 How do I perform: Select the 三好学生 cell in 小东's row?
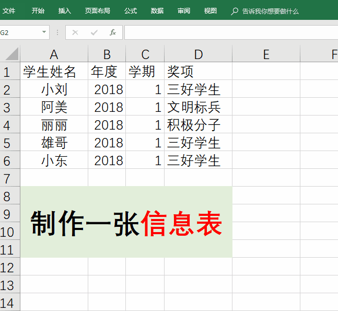pyautogui.click(x=199, y=160)
